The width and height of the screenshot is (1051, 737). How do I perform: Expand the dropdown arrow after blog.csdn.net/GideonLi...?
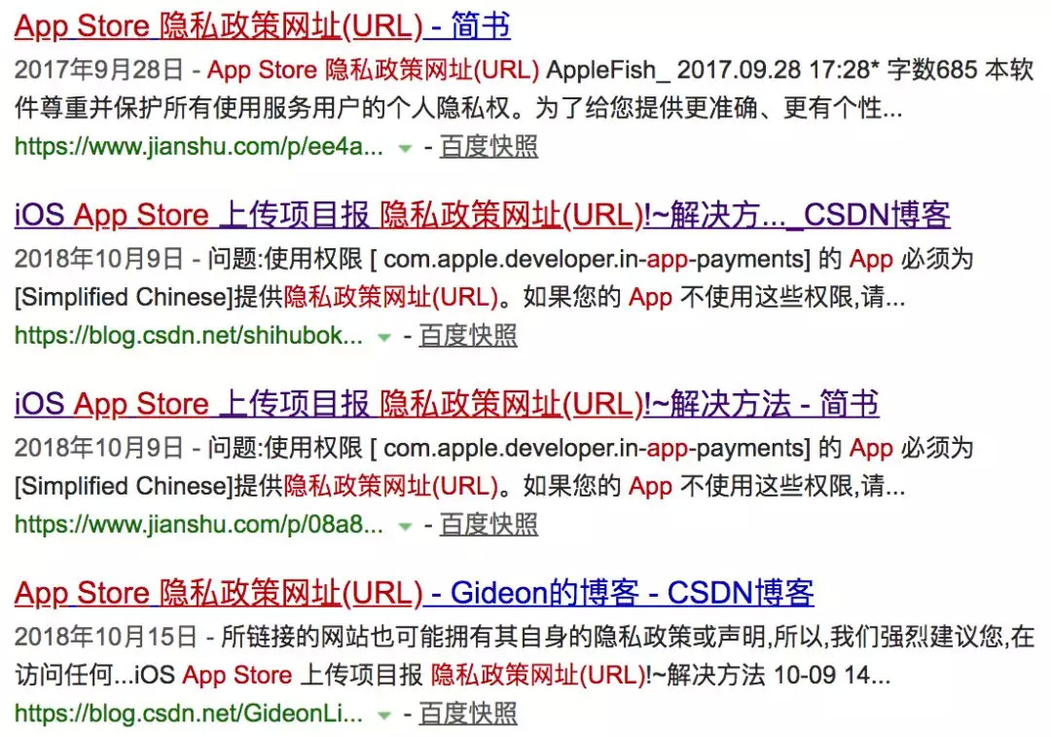pos(384,716)
